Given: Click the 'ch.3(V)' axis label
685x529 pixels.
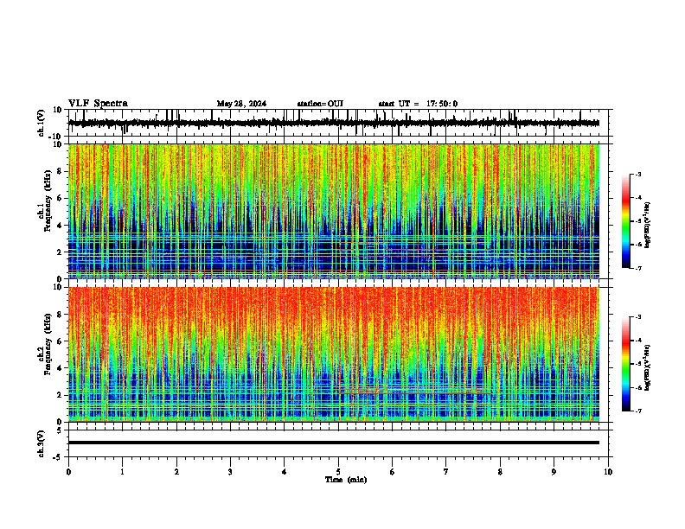Looking at the screenshot, I should 42,443.
